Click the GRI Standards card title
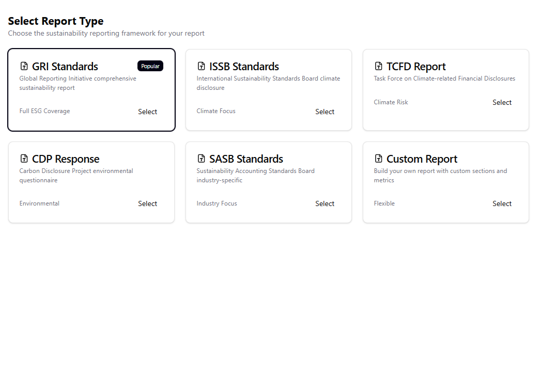 (x=65, y=66)
